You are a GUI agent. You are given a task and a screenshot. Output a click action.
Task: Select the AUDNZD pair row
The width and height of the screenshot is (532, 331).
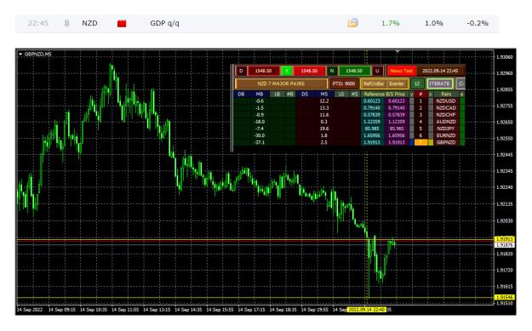[446, 122]
